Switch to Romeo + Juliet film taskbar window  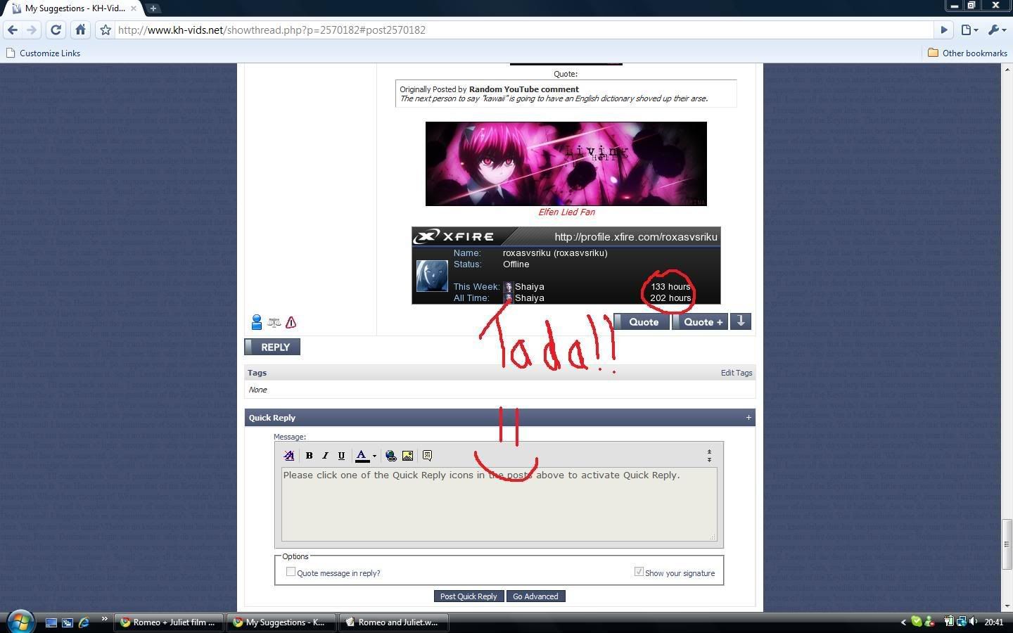pos(169,622)
